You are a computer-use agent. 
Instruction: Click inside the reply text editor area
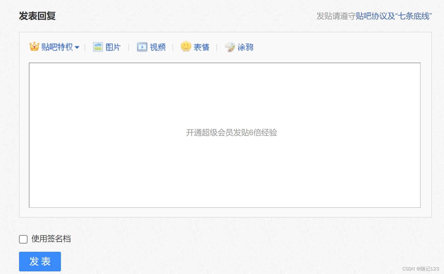click(x=225, y=135)
